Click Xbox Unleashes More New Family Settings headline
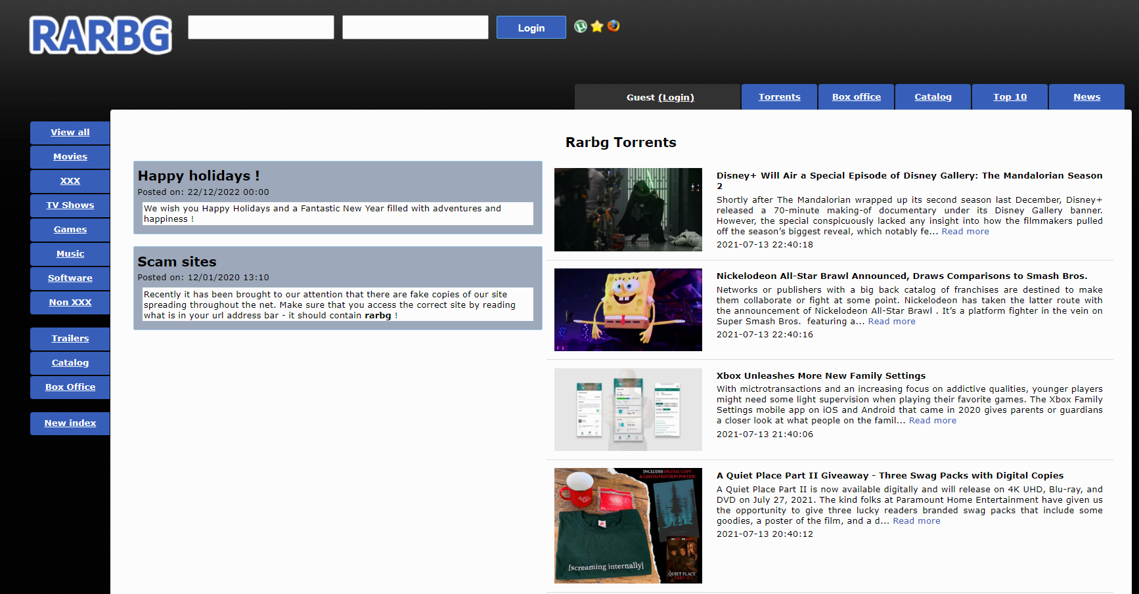The height and width of the screenshot is (594, 1139). (x=821, y=376)
